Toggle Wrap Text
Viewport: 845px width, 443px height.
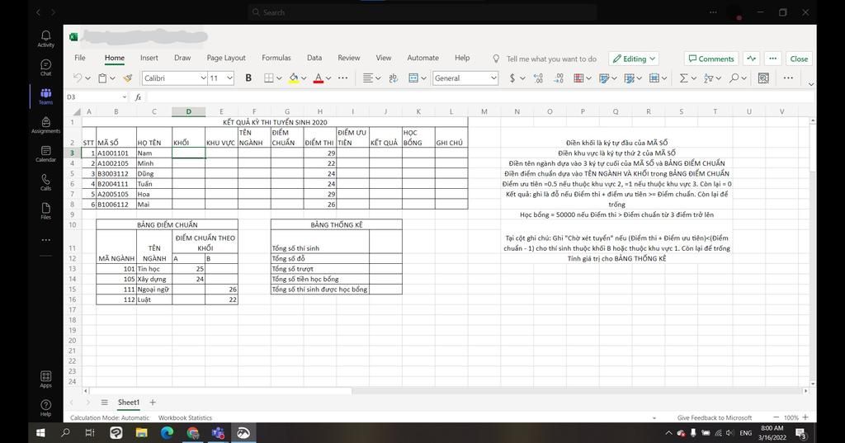[x=394, y=78]
